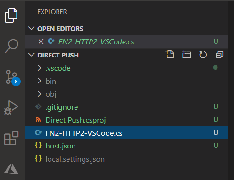The width and height of the screenshot is (234, 180).
Task: Click the U status on highlighted FN2-HTTP2-VSCode.cs row
Action: click(x=216, y=133)
